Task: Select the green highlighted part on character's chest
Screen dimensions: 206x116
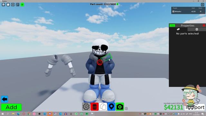Action: click(106, 58)
